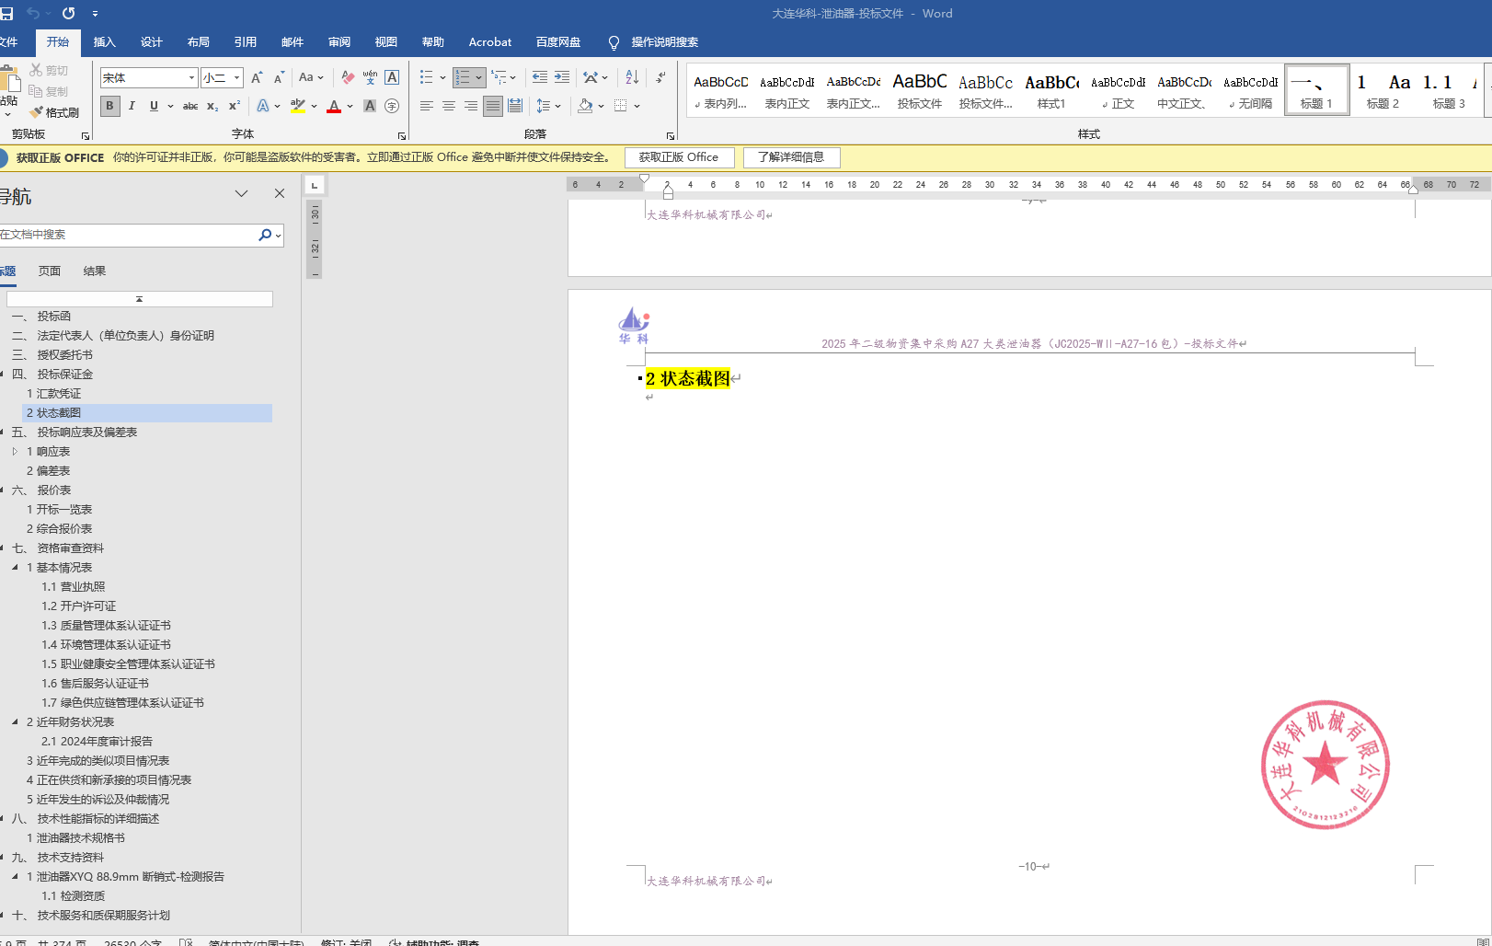Click the increase indent icon

coord(562,77)
